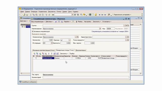Click the Copy icon in main toolbar
The image size is (162, 91).
(33, 15)
